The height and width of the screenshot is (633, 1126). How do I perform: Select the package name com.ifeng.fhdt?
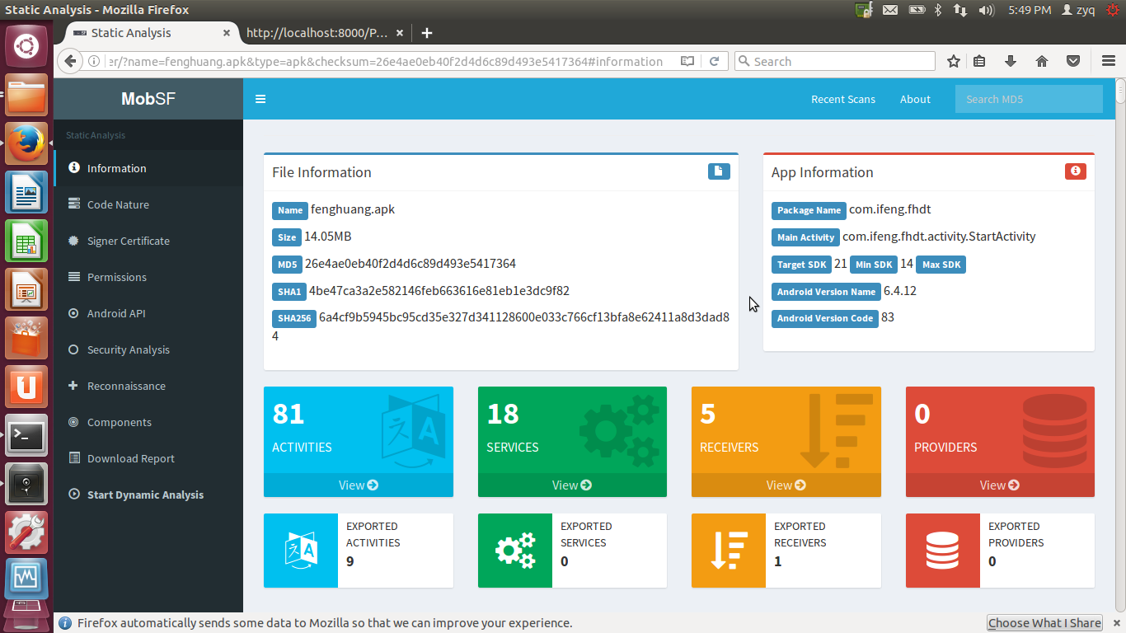[x=890, y=209]
